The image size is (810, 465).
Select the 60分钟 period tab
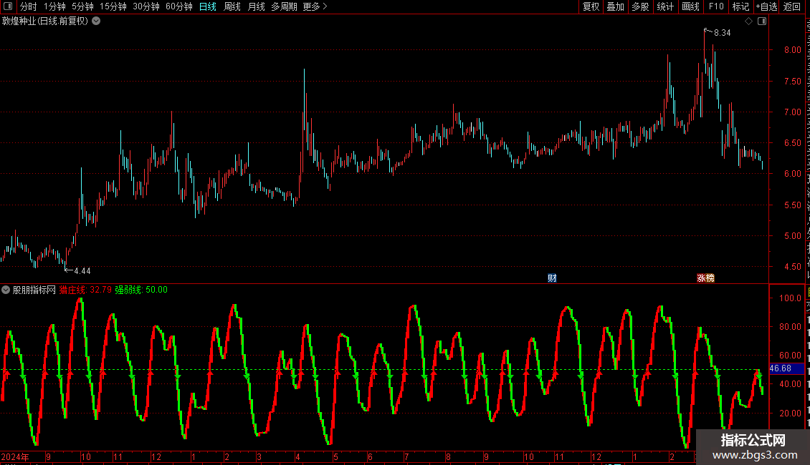tap(179, 6)
